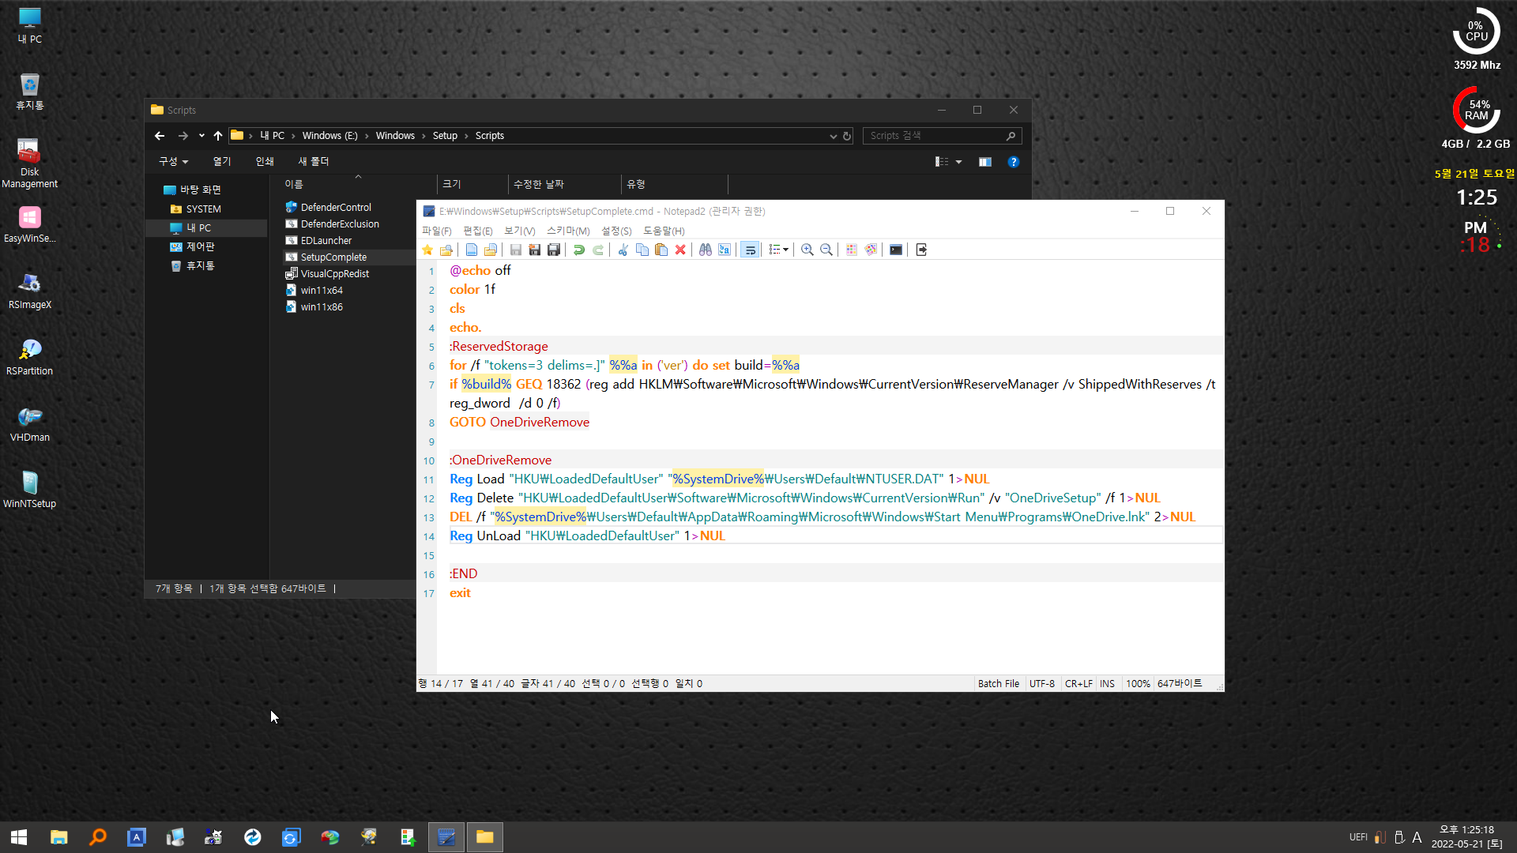Click the Find binoculars icon

pos(706,250)
